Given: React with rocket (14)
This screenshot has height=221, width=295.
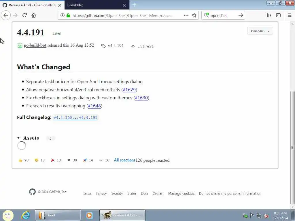Looking at the screenshot, I should coord(88,160).
